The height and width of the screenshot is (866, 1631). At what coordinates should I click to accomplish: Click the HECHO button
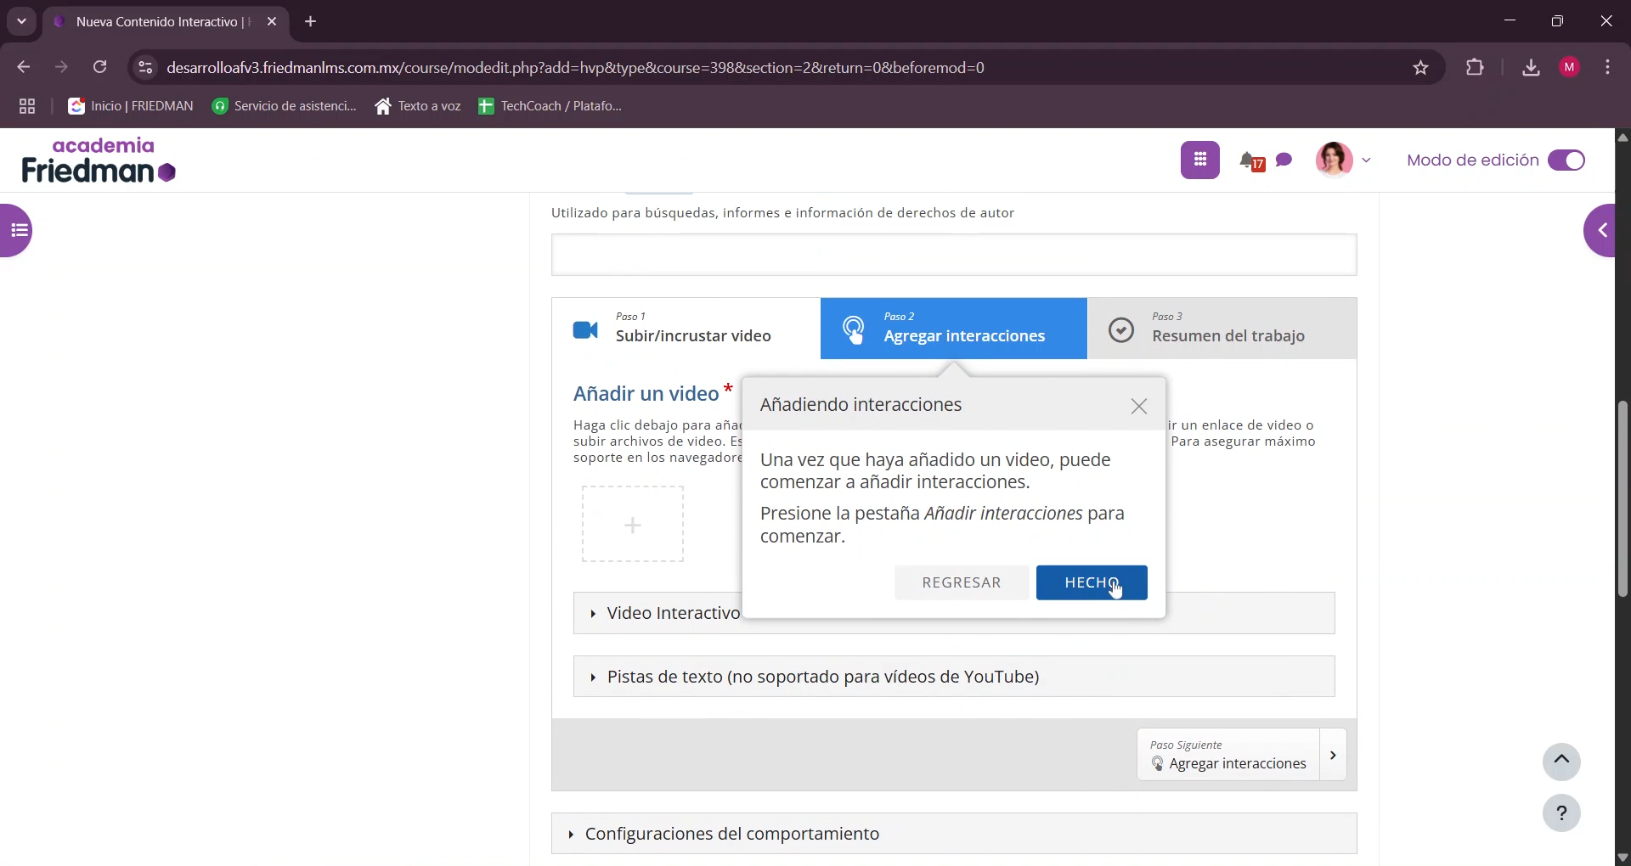1092,582
